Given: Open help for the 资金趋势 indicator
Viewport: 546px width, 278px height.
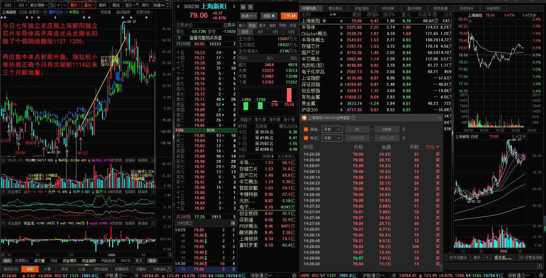Looking at the screenshot, I should click(3, 223).
